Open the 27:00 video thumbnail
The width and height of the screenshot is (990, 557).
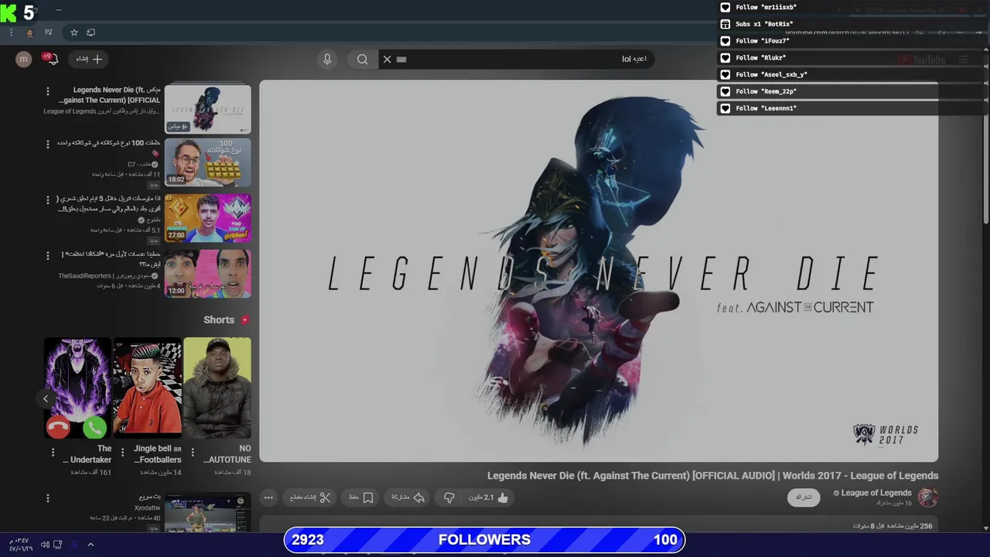pos(207,217)
